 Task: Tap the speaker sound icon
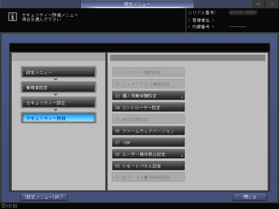tap(258, 4)
